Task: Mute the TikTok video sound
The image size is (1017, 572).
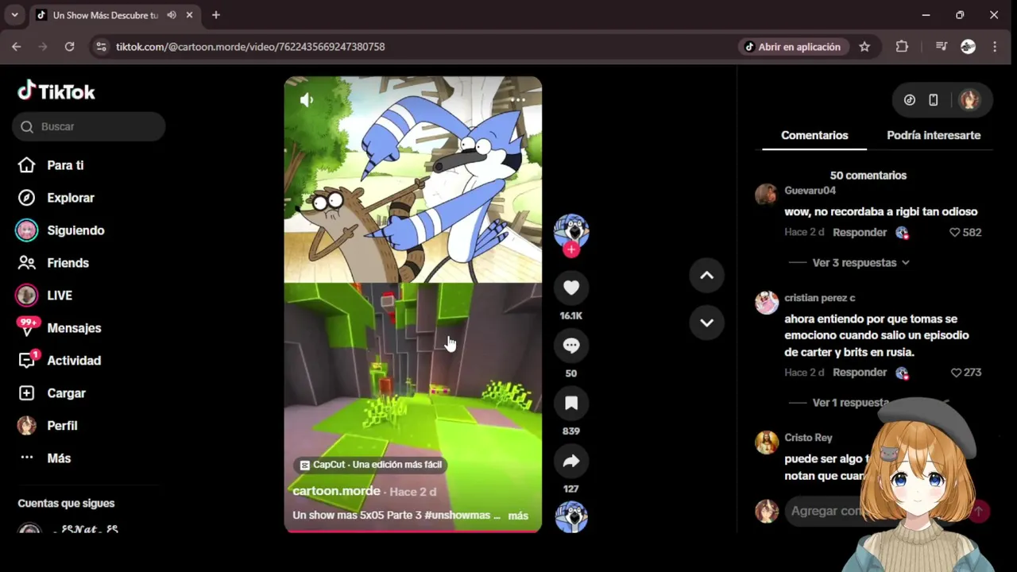Action: point(307,99)
